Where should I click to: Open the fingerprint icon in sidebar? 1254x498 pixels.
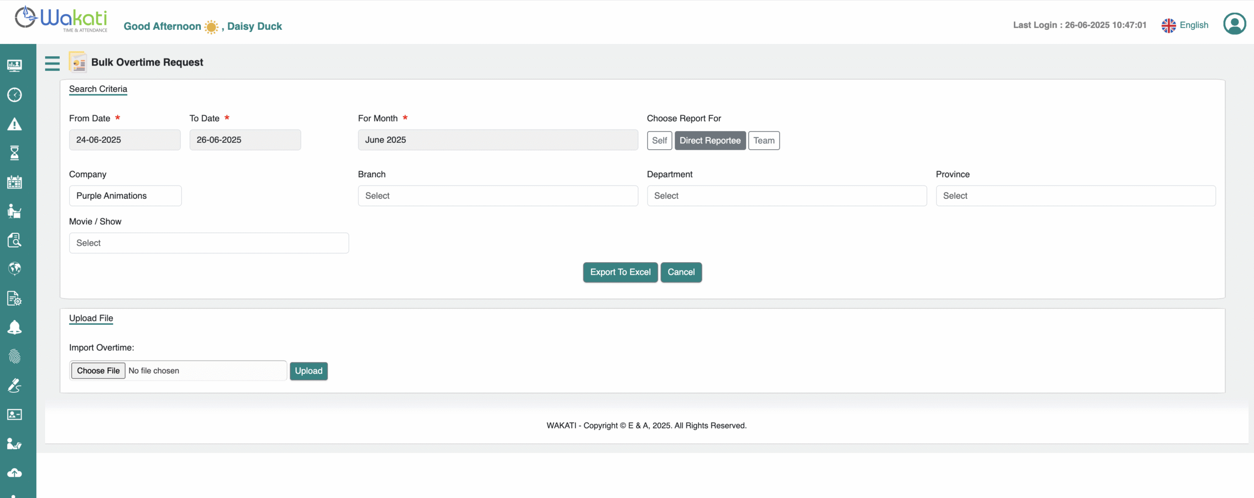pyautogui.click(x=15, y=357)
